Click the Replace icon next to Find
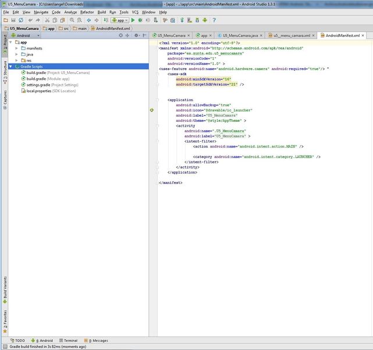The image size is (373, 350). click(x=80, y=20)
